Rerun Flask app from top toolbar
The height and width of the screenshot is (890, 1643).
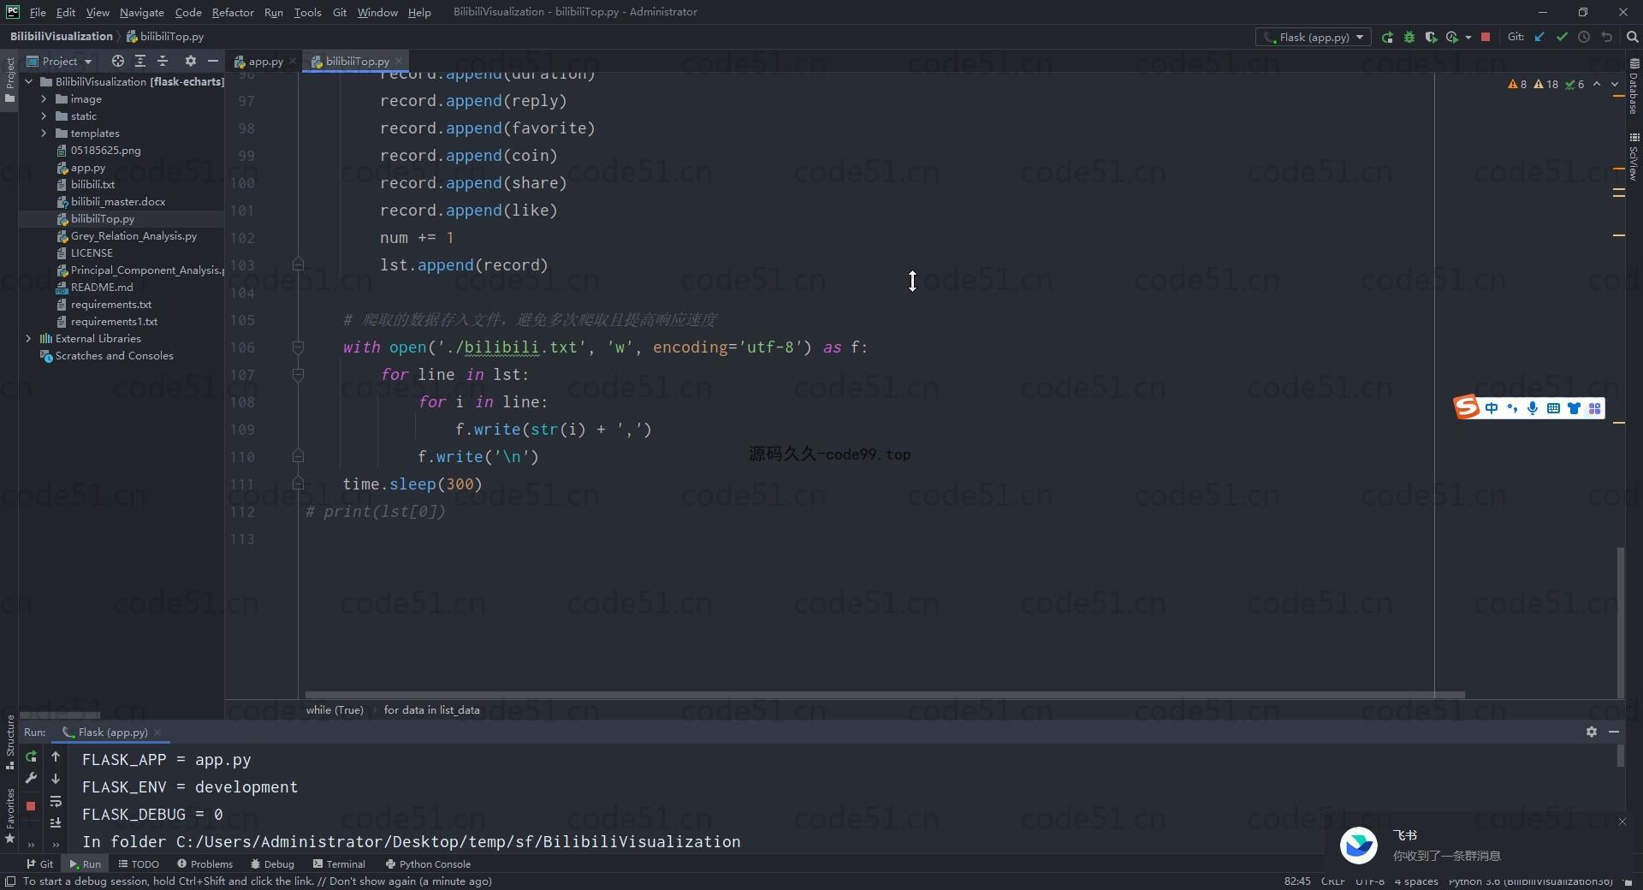1387,37
